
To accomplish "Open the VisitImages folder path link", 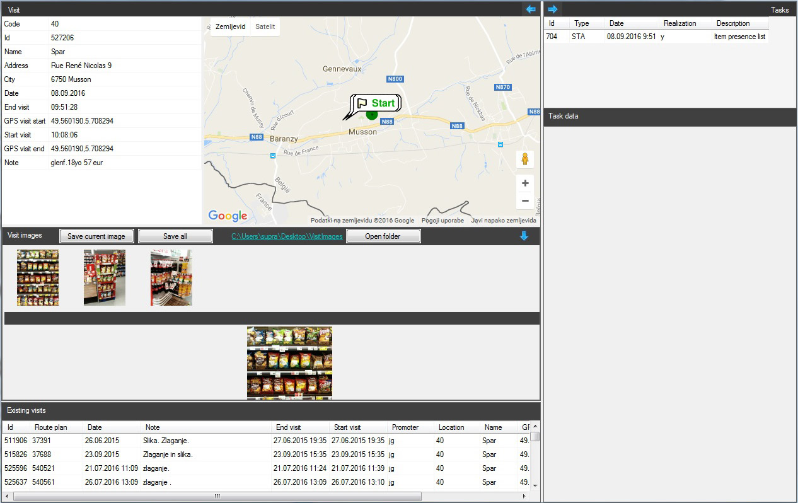I will coord(287,237).
